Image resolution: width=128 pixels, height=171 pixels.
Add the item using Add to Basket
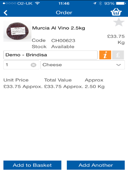tap(32, 165)
